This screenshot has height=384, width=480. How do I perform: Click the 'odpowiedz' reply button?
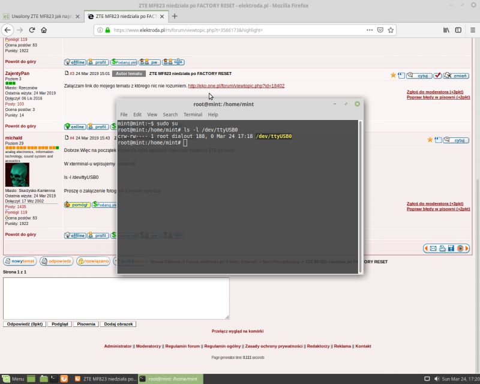point(56,261)
